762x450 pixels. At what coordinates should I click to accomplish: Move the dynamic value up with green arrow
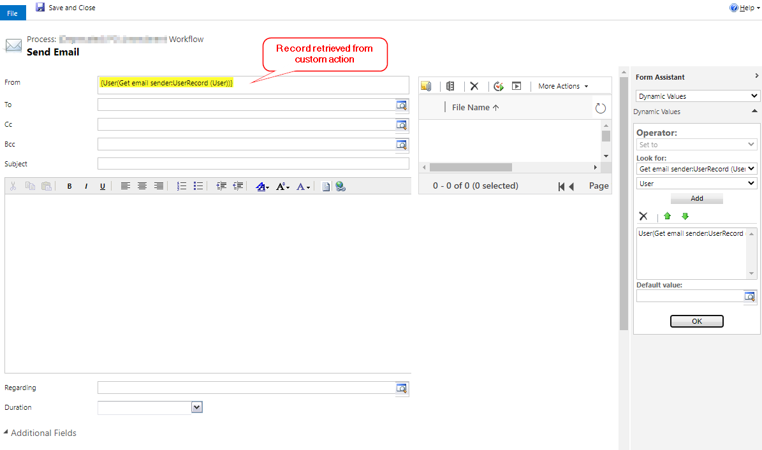(x=667, y=216)
